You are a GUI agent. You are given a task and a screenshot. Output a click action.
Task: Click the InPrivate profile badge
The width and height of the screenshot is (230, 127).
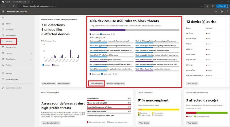click(x=223, y=6)
